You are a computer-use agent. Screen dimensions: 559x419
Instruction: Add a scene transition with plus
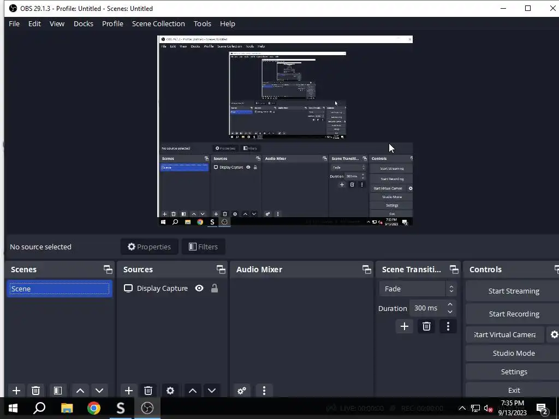pyautogui.click(x=405, y=326)
